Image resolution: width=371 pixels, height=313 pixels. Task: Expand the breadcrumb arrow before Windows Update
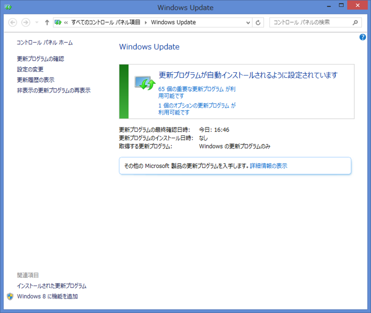146,22
